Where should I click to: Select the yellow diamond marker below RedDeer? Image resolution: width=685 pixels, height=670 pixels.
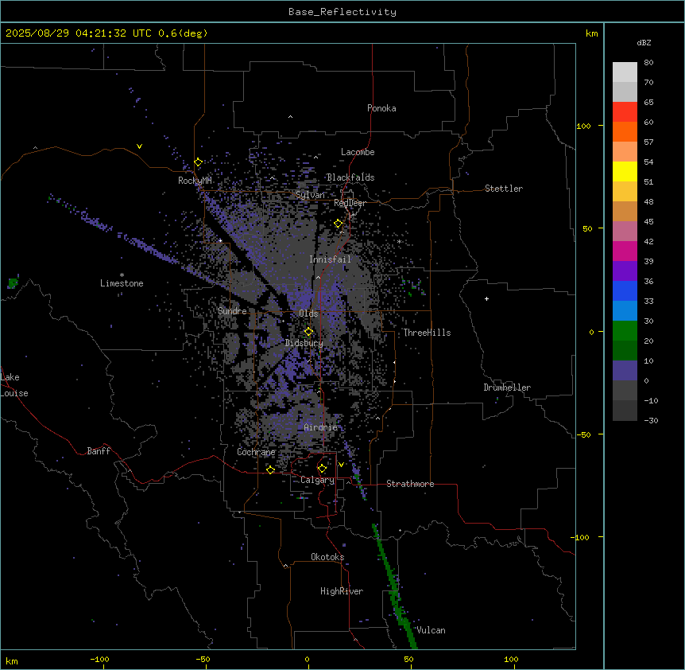coord(339,224)
